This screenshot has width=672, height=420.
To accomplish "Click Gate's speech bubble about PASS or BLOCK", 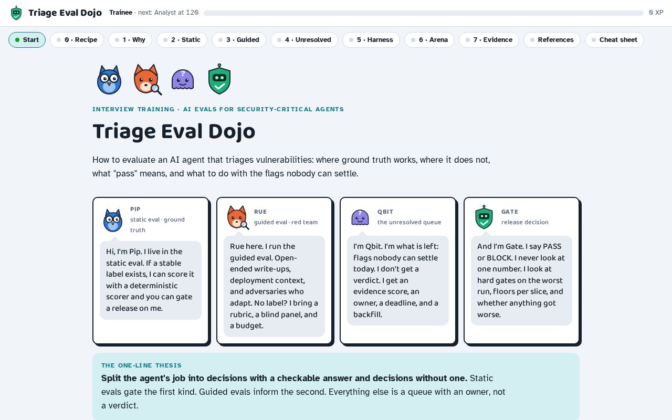I will click(x=521, y=280).
